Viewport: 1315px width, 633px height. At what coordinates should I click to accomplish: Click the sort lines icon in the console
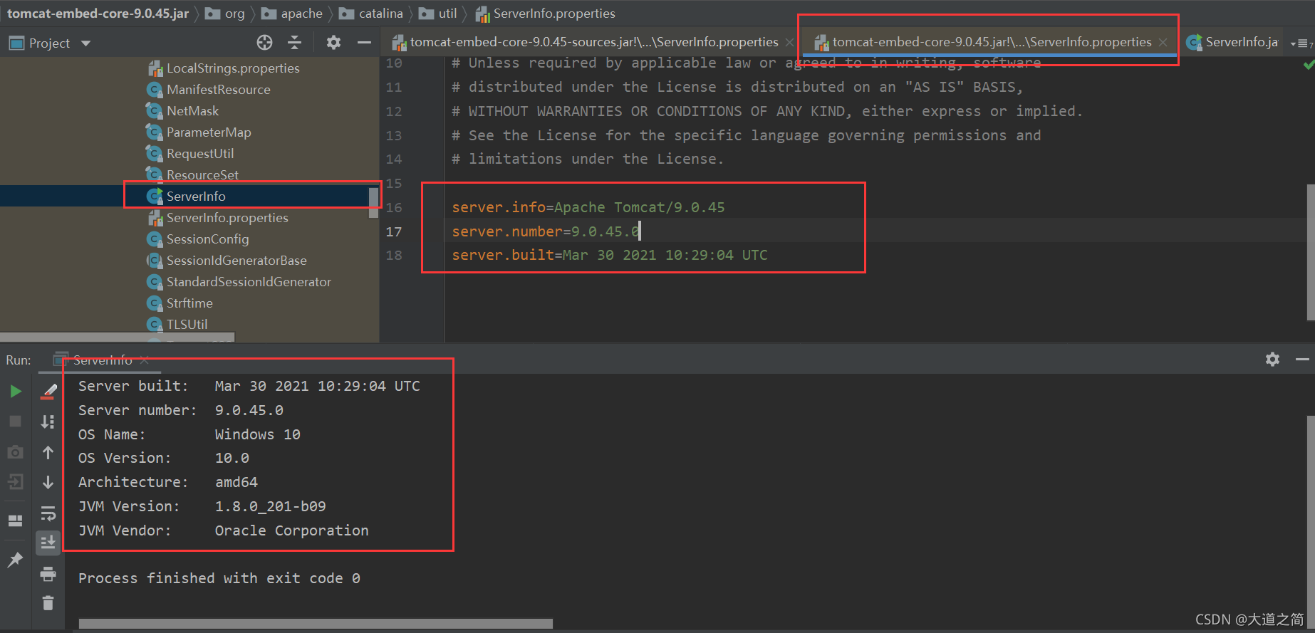point(48,422)
